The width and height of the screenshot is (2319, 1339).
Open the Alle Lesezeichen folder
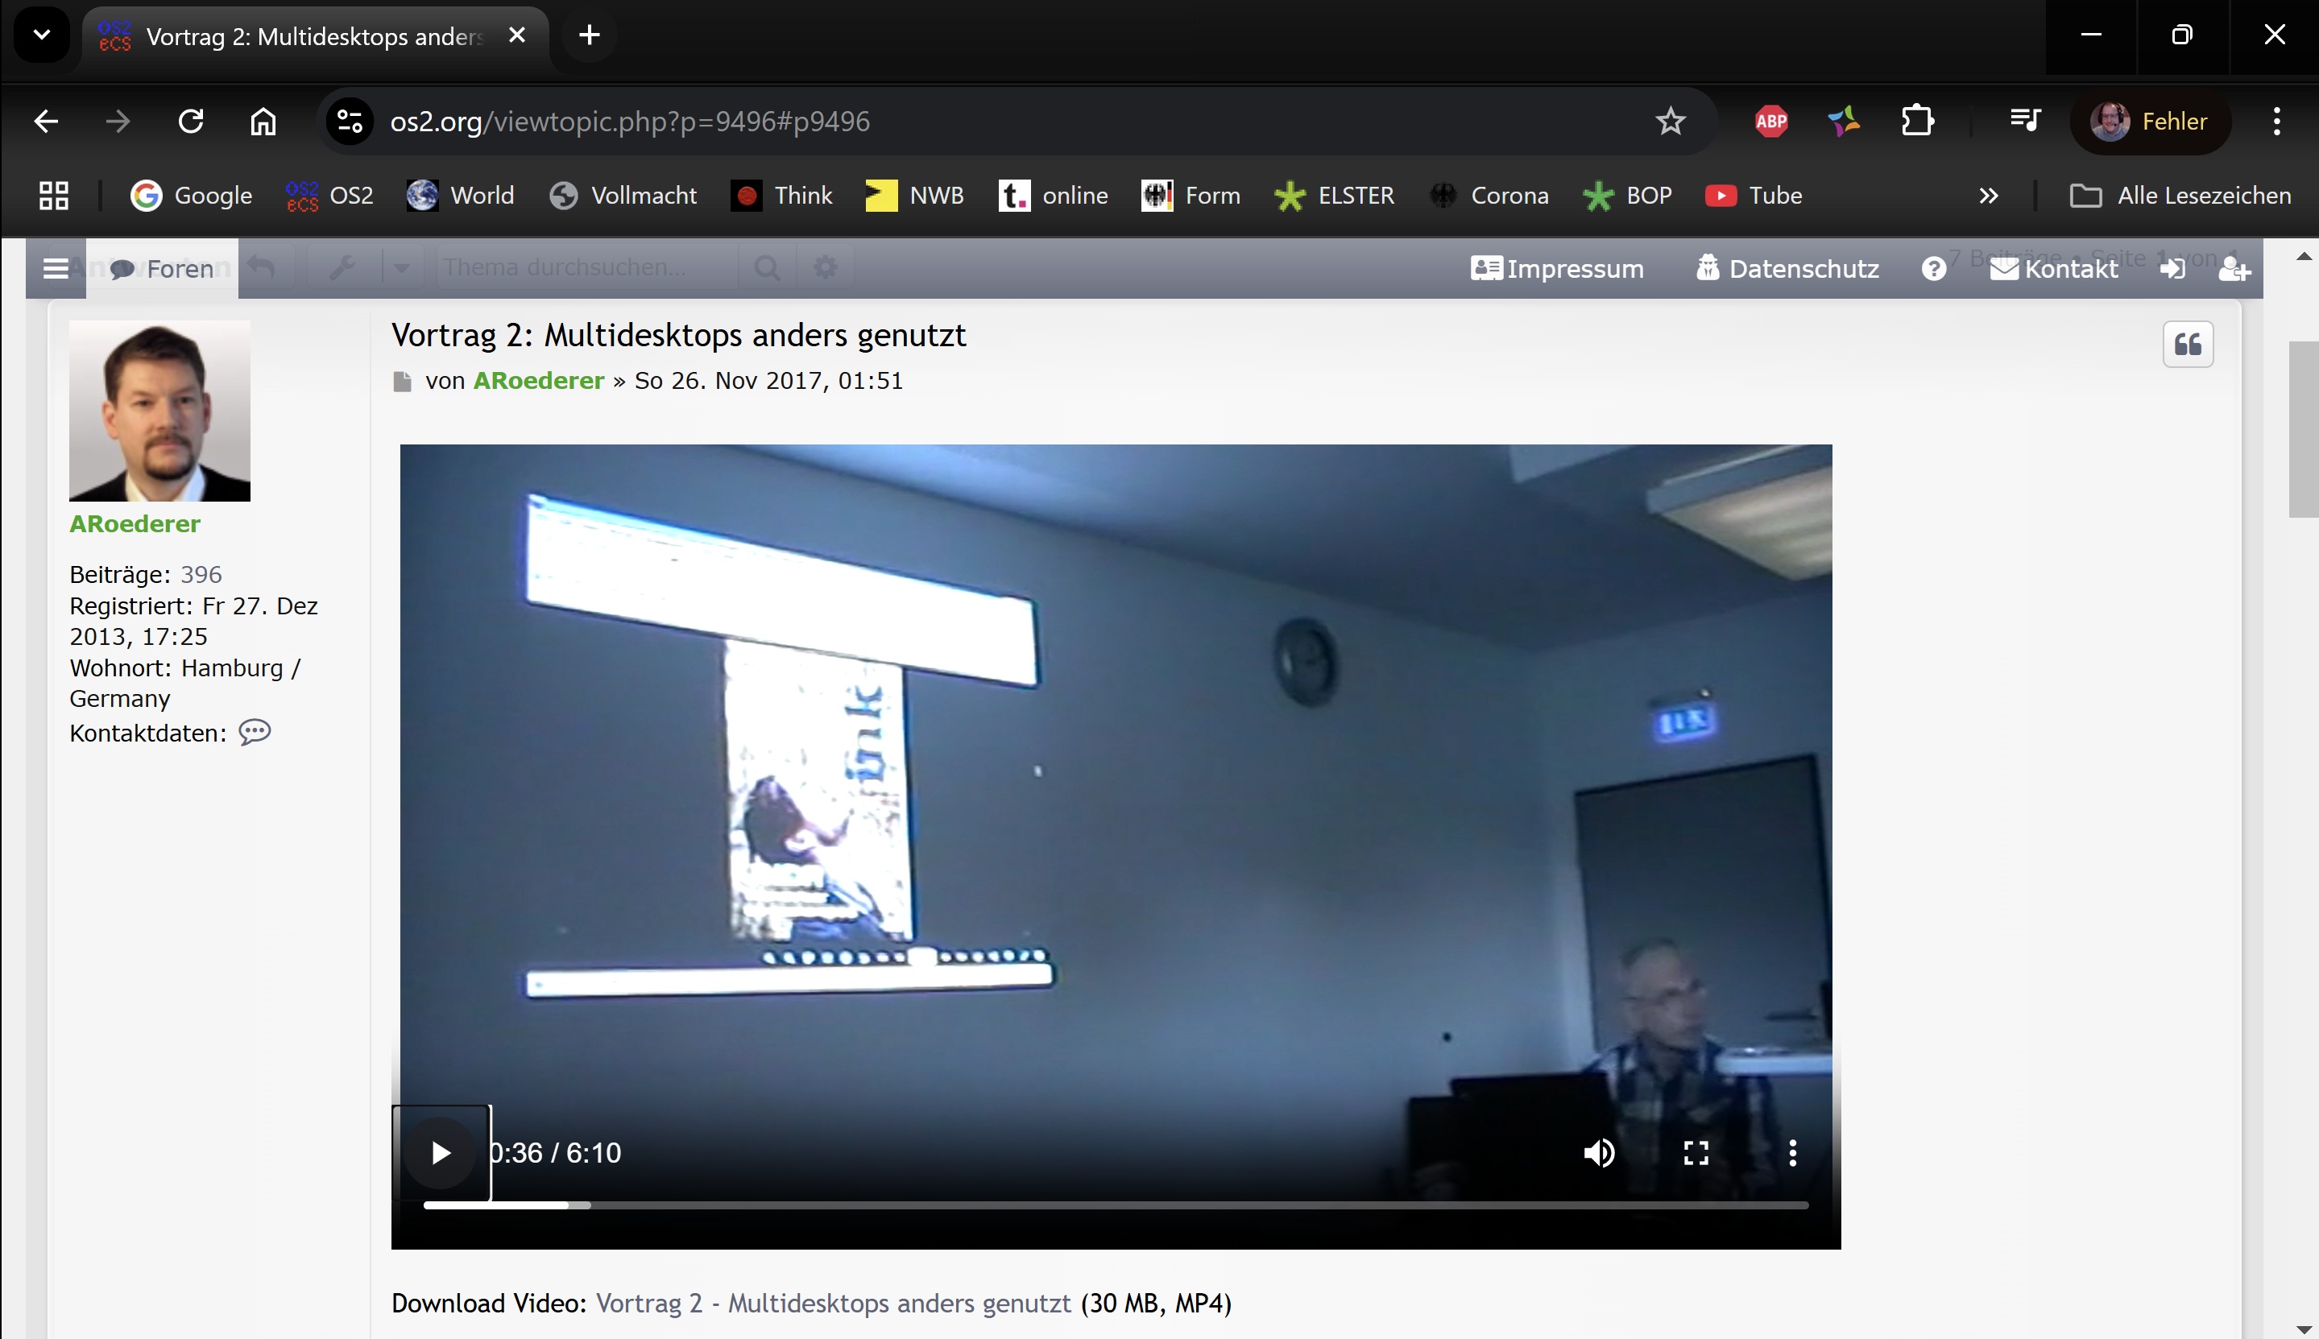pos(2180,195)
